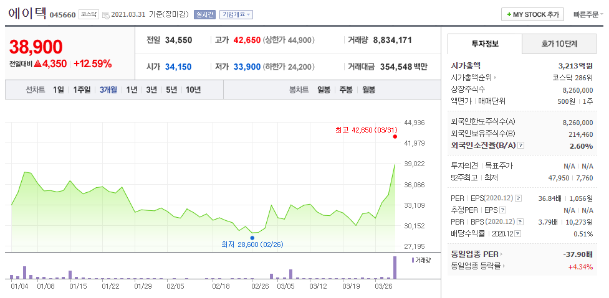
Task: Click the stock name 에이텍
Action: click(27, 14)
